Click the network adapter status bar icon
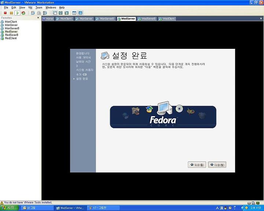The image size is (264, 211). (253, 203)
